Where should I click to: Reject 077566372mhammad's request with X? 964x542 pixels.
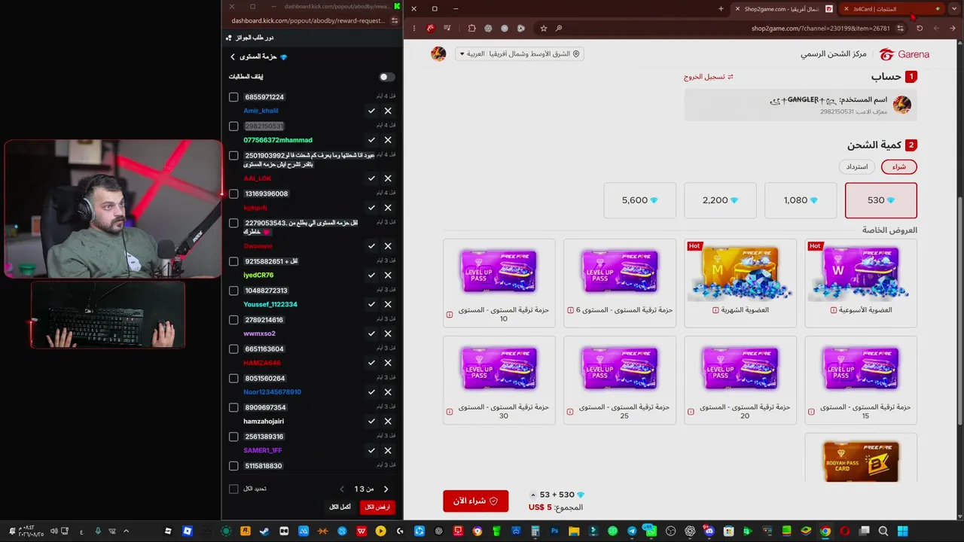tap(388, 140)
